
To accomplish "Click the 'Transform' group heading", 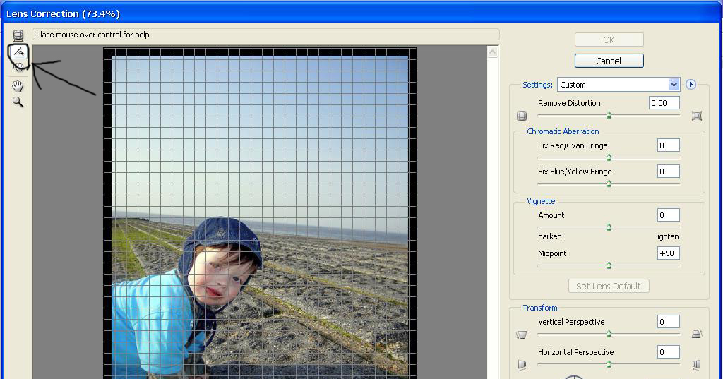I will tap(540, 308).
